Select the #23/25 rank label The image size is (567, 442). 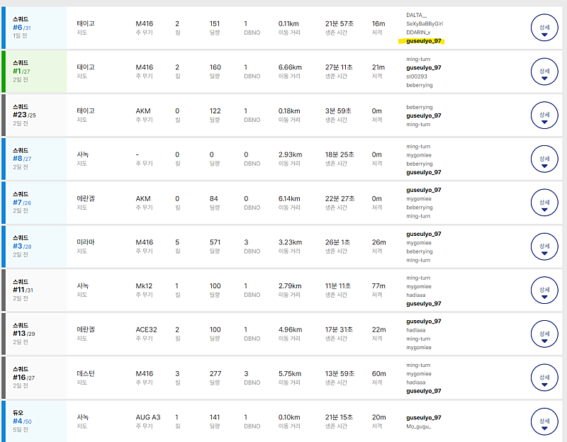pos(24,115)
